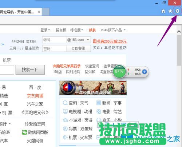
Task: Click the 星座运势 horoscope link
Action: pos(32,48)
